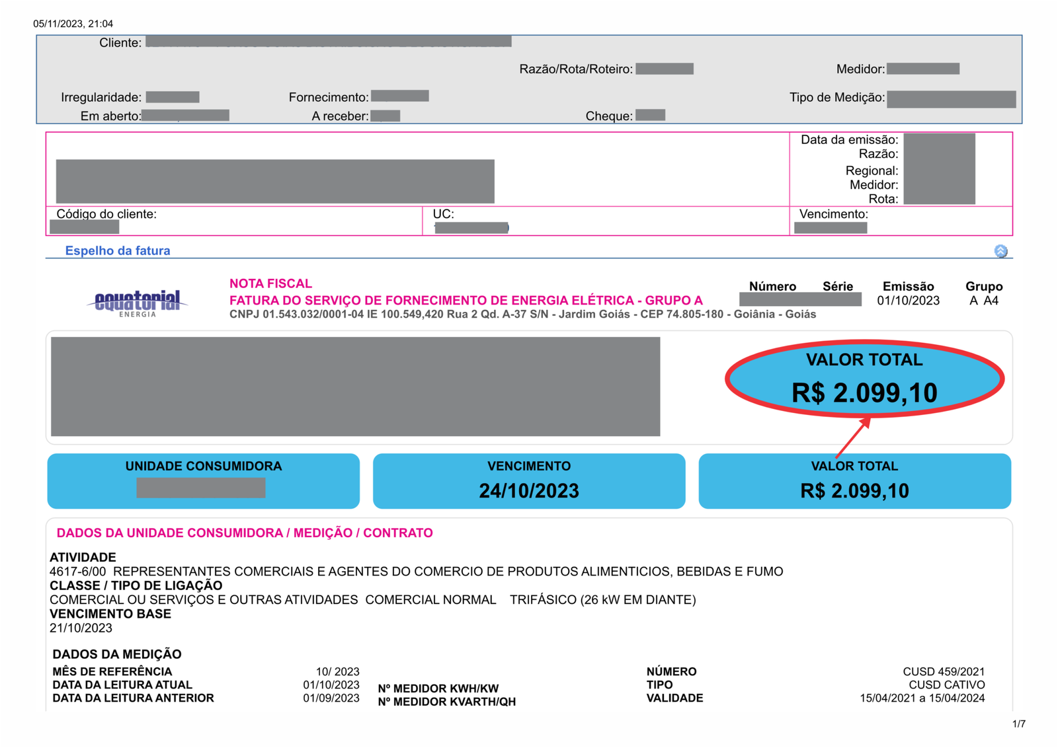Click the Rota label under Medidor
The height and width of the screenshot is (748, 1058).
tap(883, 199)
